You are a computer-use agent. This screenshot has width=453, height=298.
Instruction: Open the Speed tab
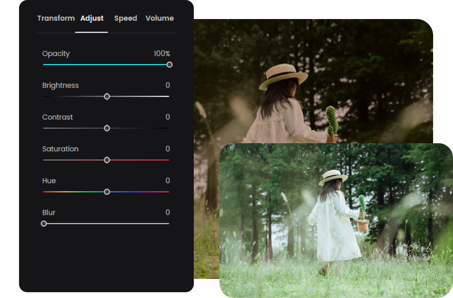tap(125, 18)
